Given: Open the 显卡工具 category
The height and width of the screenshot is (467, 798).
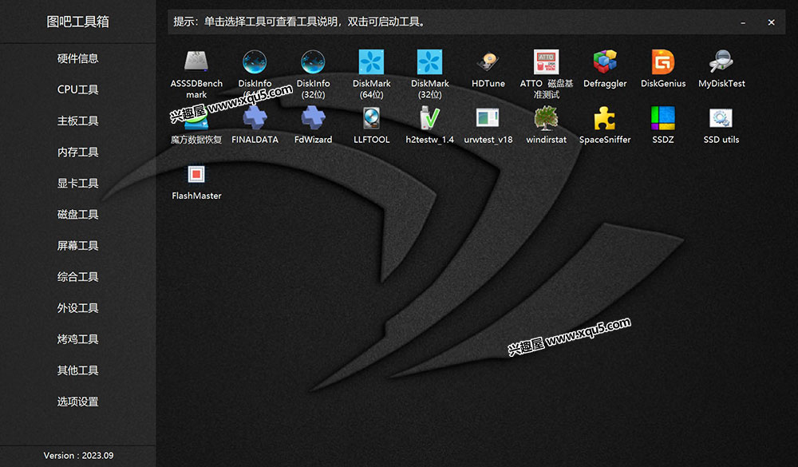Looking at the screenshot, I should pos(78,184).
